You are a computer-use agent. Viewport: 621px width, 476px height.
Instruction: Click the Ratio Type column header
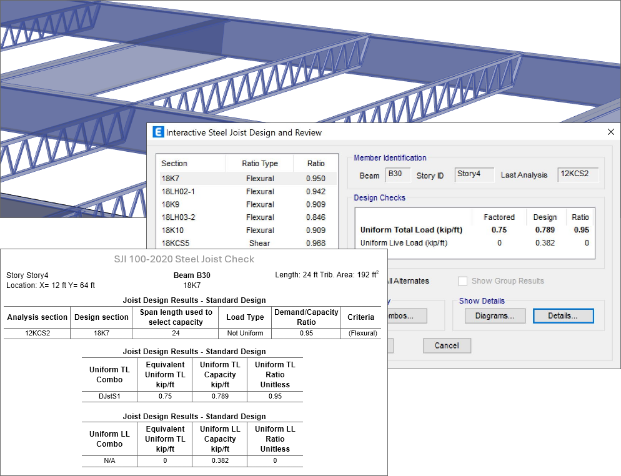(x=260, y=164)
